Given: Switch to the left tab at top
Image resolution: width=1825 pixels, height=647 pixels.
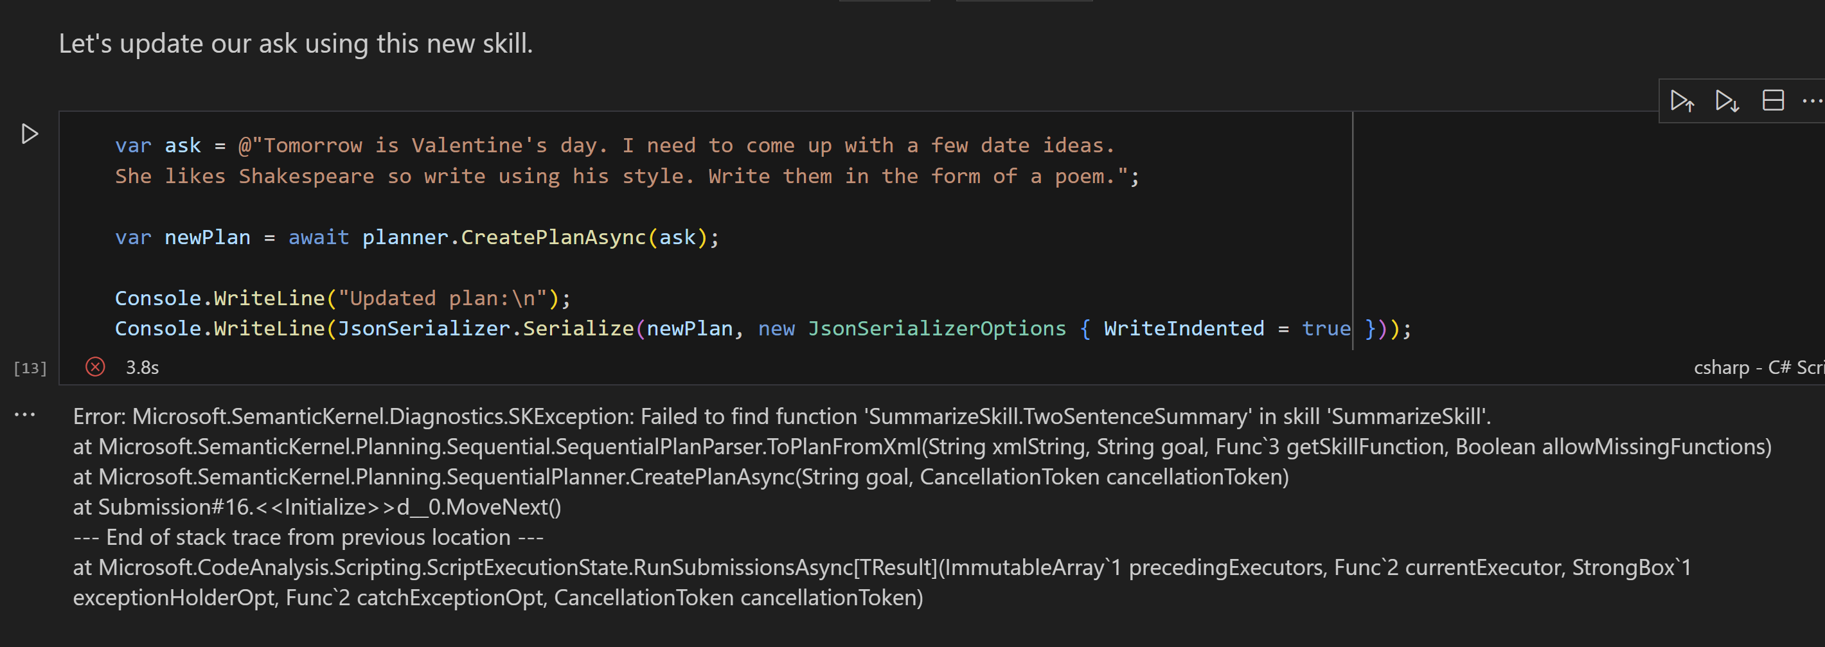Looking at the screenshot, I should pyautogui.click(x=884, y=3).
